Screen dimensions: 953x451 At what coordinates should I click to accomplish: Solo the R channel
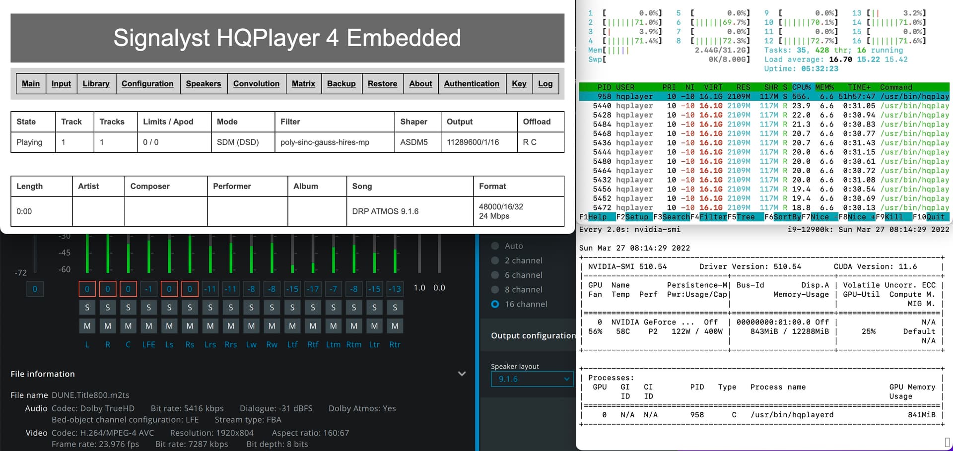click(x=108, y=308)
